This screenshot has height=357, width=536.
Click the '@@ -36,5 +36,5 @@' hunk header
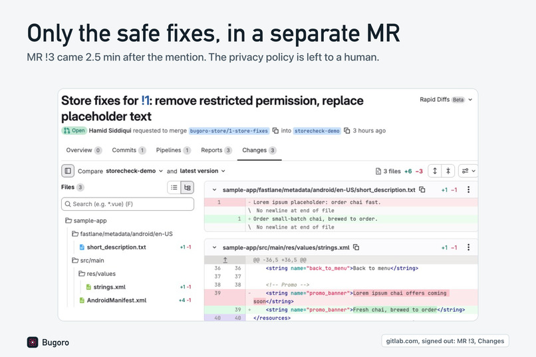[x=279, y=260]
